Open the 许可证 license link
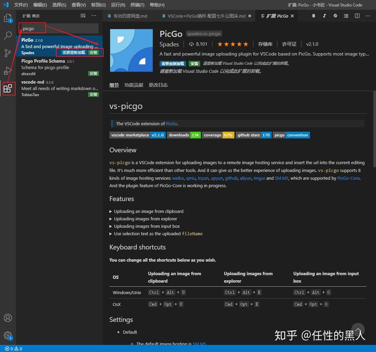This screenshot has height=352, width=376. pyautogui.click(x=289, y=44)
